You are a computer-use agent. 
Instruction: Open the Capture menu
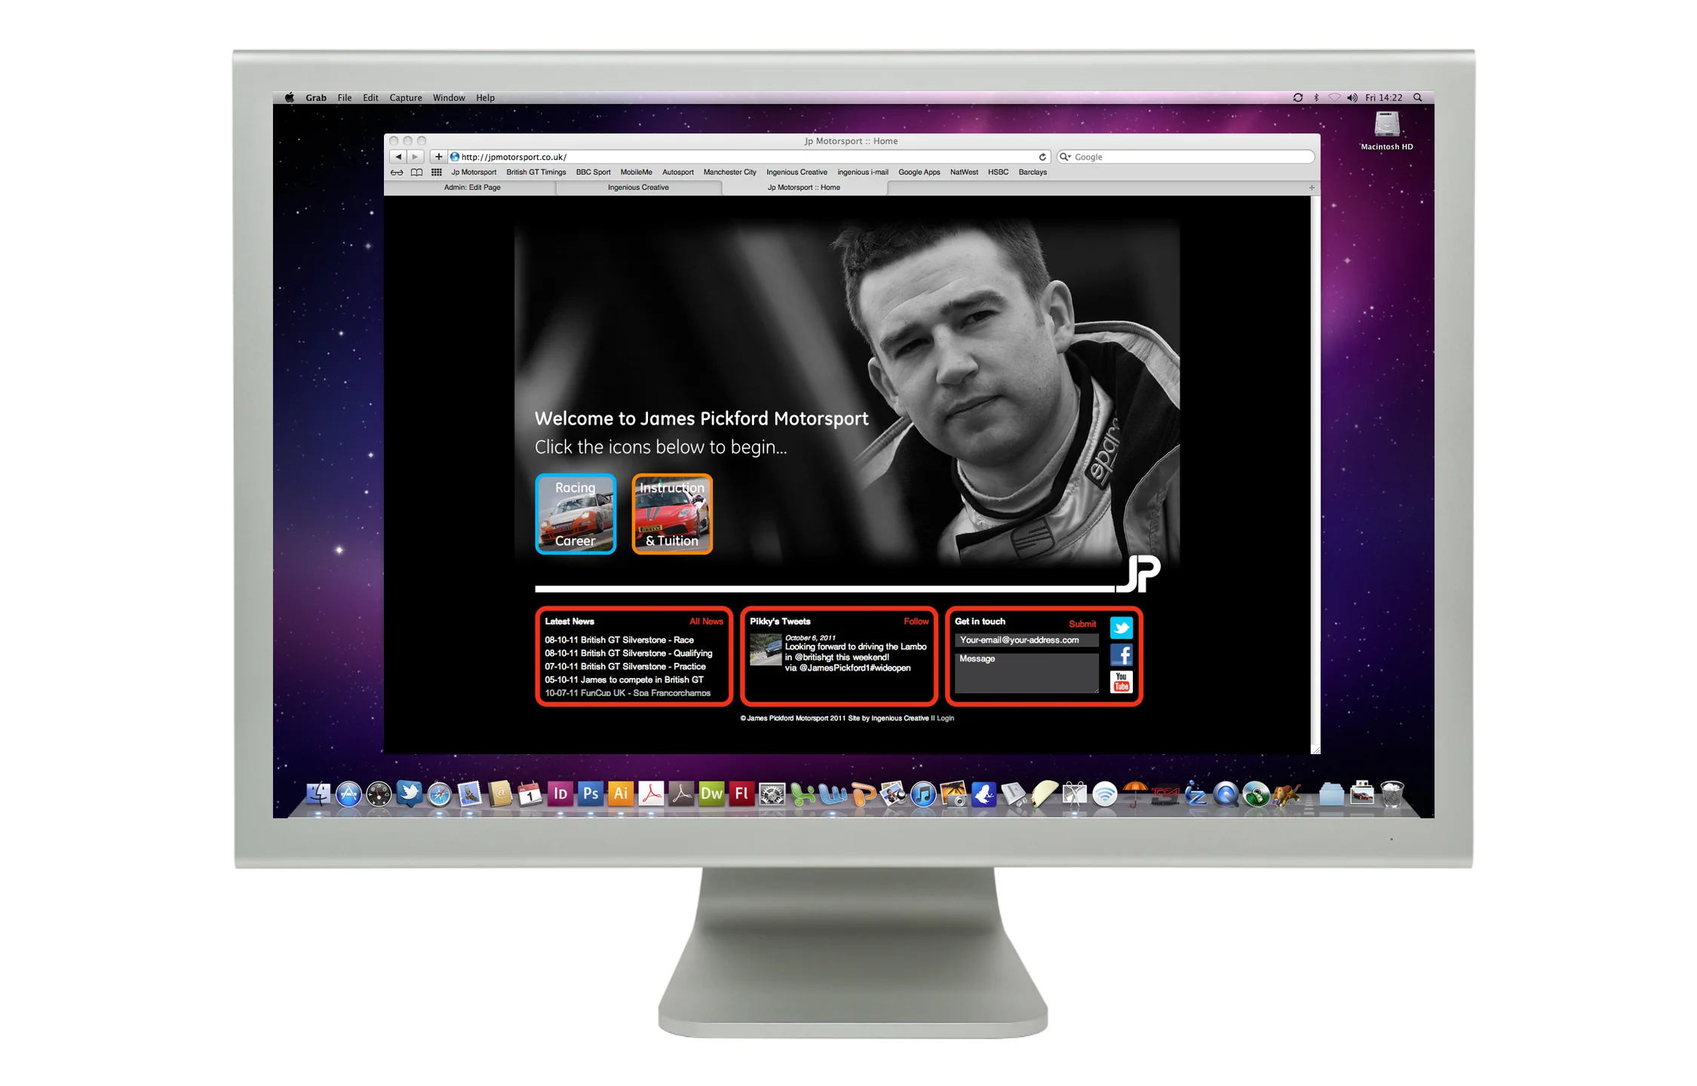[405, 98]
